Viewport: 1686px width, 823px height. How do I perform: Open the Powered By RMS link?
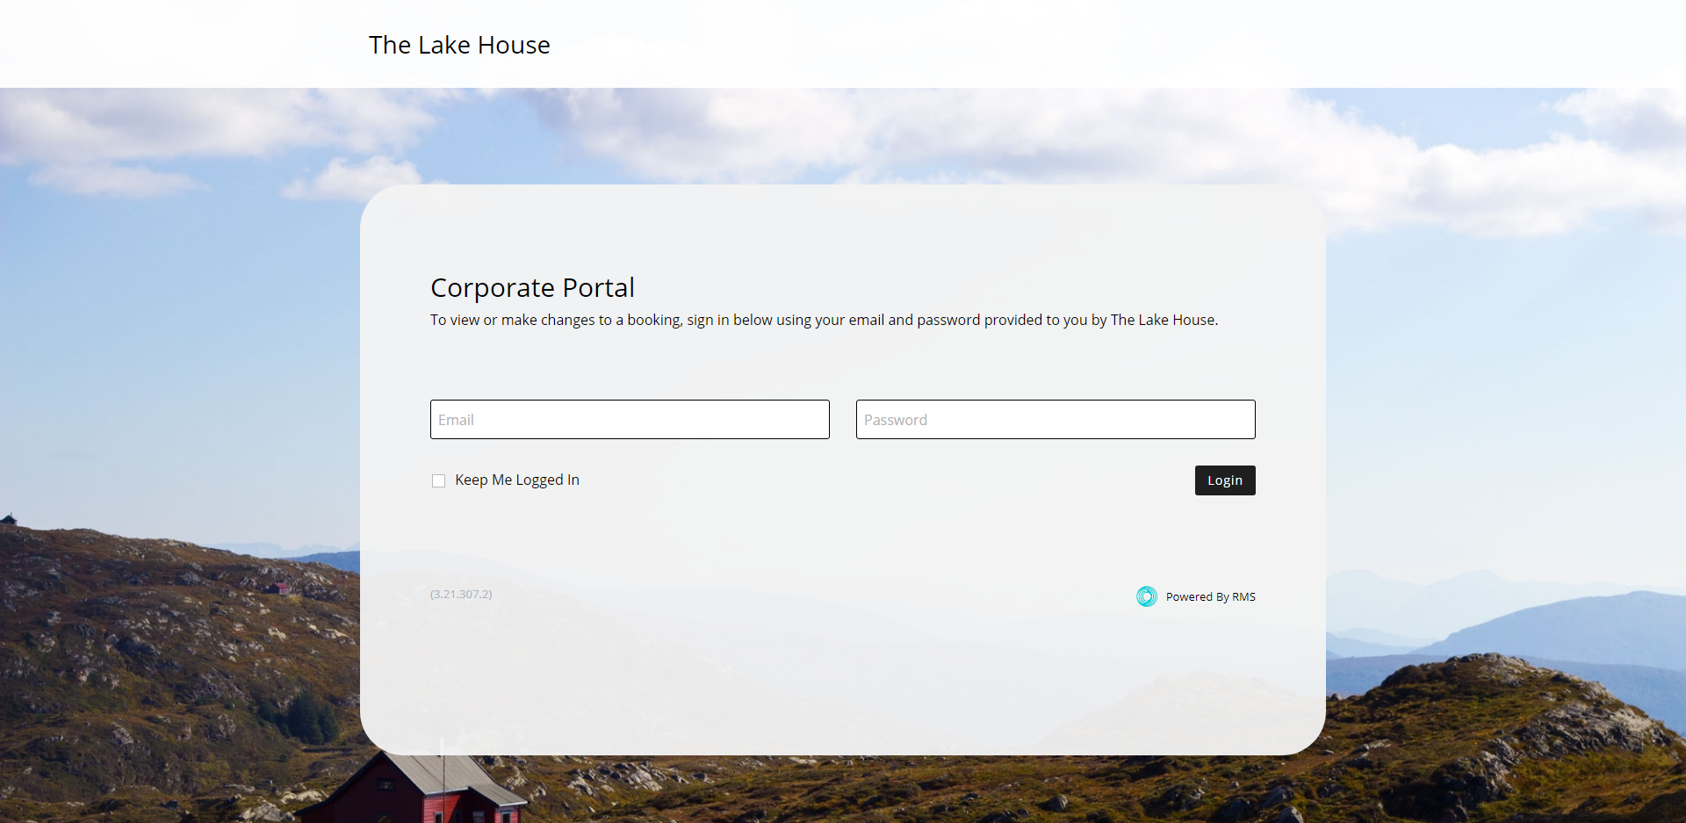point(1210,596)
